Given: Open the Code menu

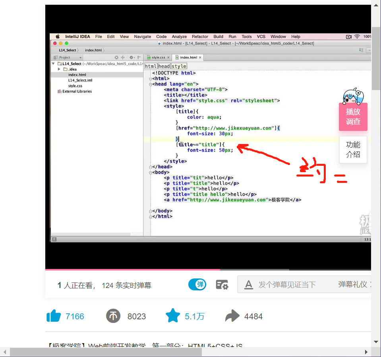Looking at the screenshot, I should pyautogui.click(x=161, y=36).
